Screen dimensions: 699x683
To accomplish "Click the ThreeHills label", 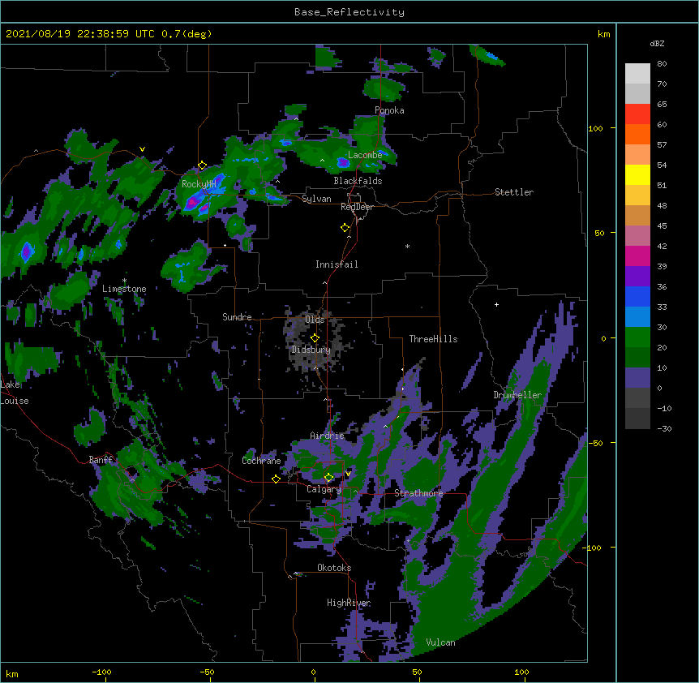I will (x=433, y=339).
